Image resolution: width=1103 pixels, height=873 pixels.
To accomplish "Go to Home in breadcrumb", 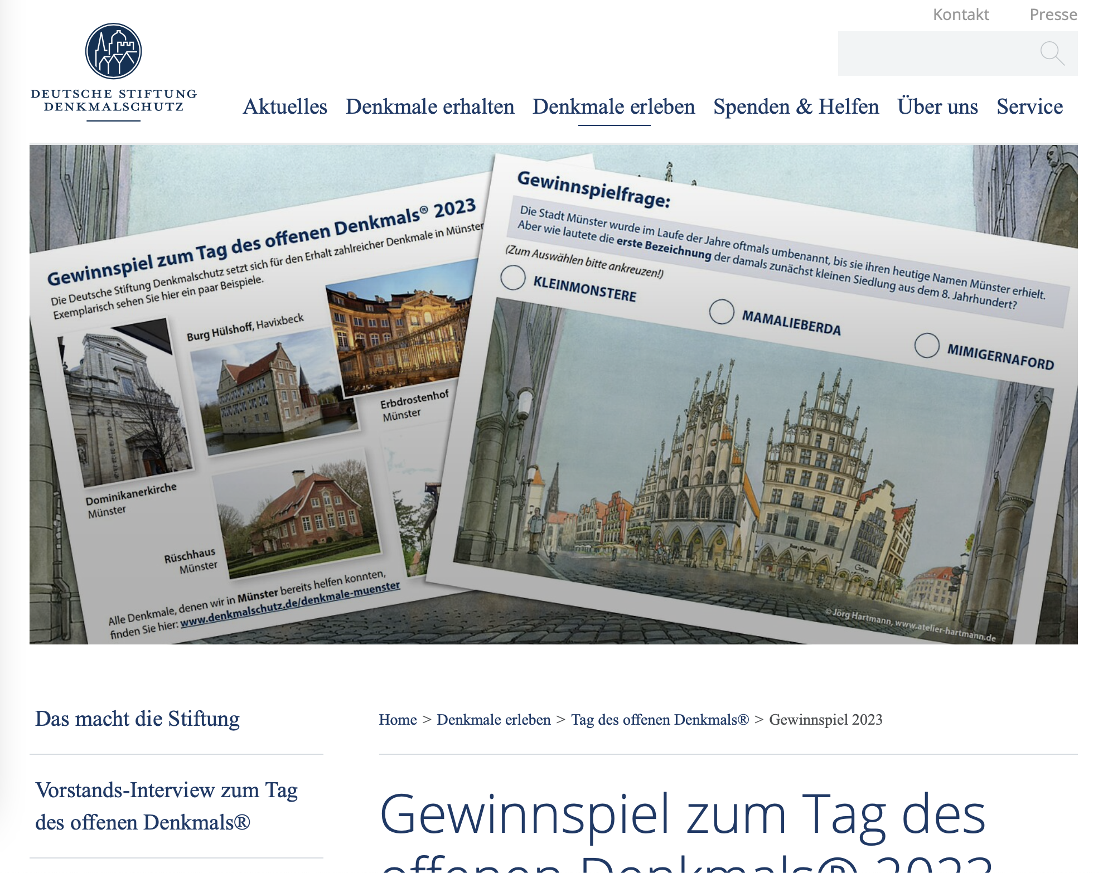I will 398,720.
